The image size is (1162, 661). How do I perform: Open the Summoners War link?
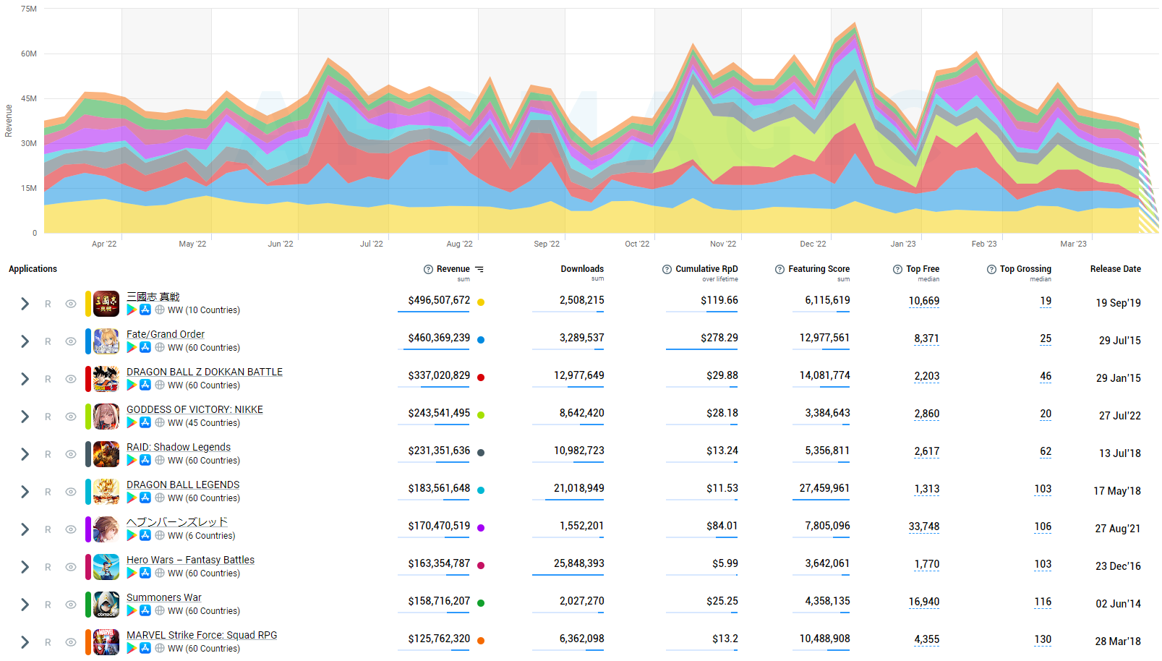pos(164,597)
